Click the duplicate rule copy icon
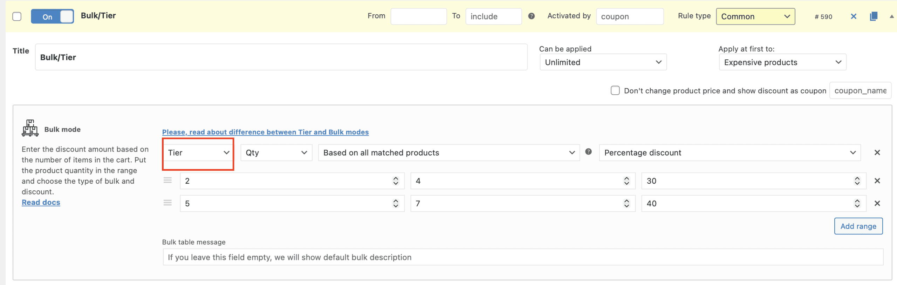 pyautogui.click(x=874, y=16)
